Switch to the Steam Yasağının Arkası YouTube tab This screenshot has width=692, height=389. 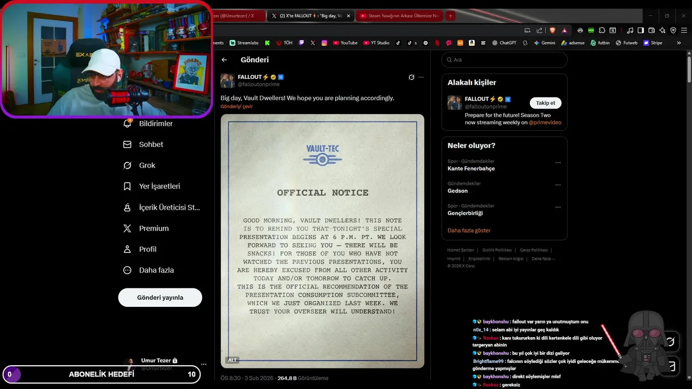point(399,16)
